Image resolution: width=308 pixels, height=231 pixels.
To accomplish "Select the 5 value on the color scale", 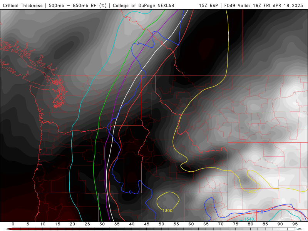I will pos(28,224).
